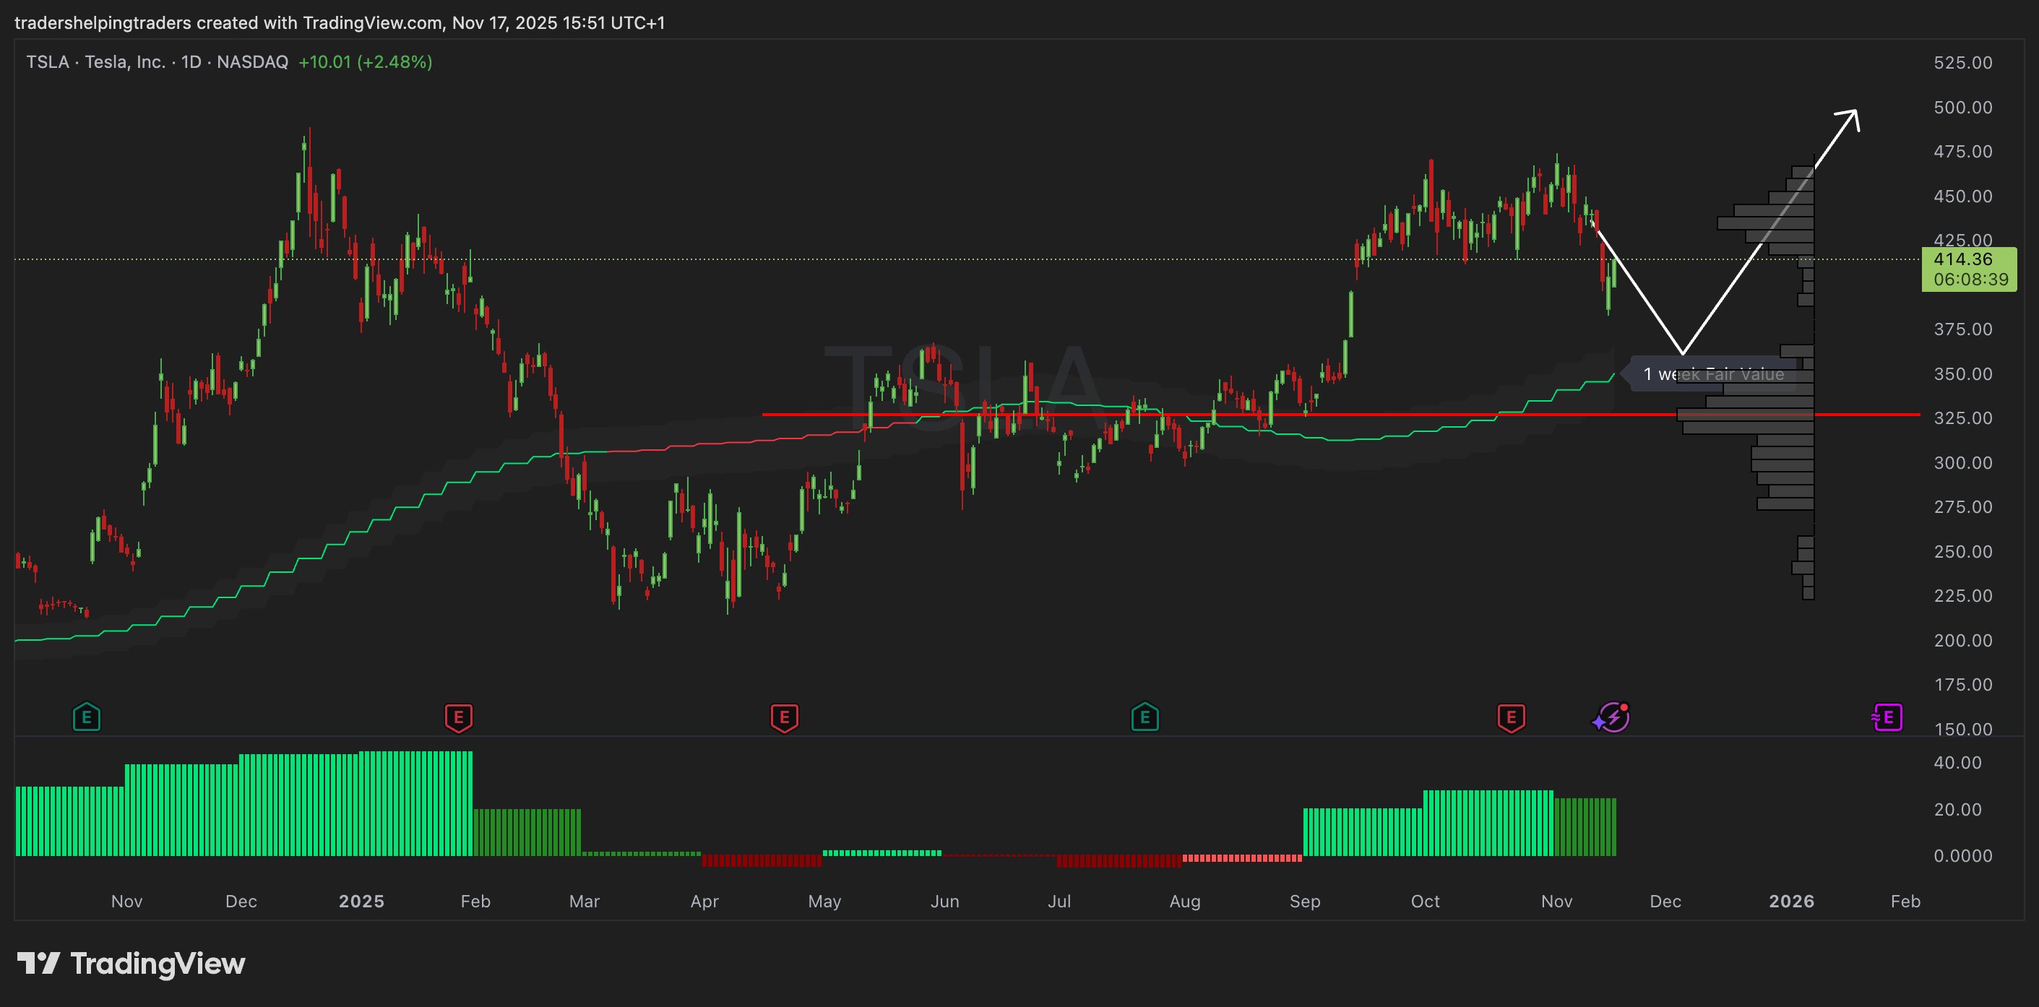This screenshot has width=2039, height=1007.
Task: Click the white projection arrow head
Action: pyautogui.click(x=1850, y=116)
